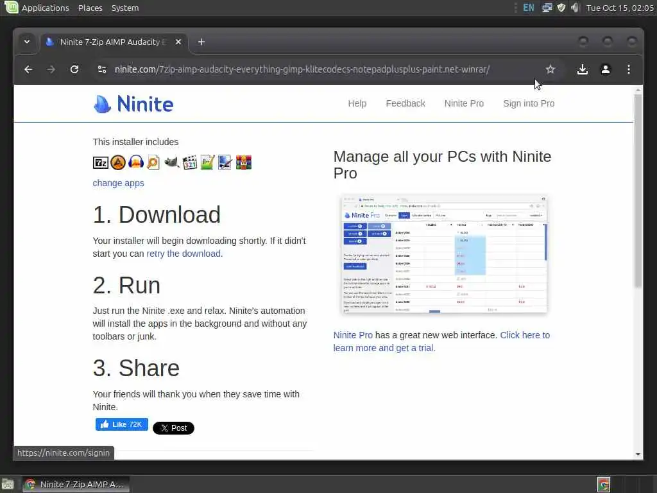Open the network status tray icon
Viewport: 657px width, 493px height.
coord(547,8)
